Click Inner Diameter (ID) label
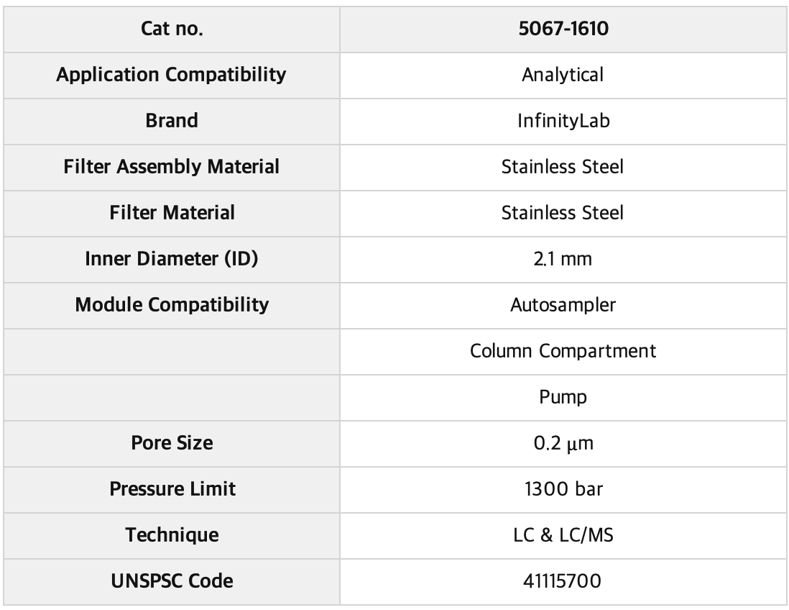This screenshot has width=789, height=610. pos(171,259)
